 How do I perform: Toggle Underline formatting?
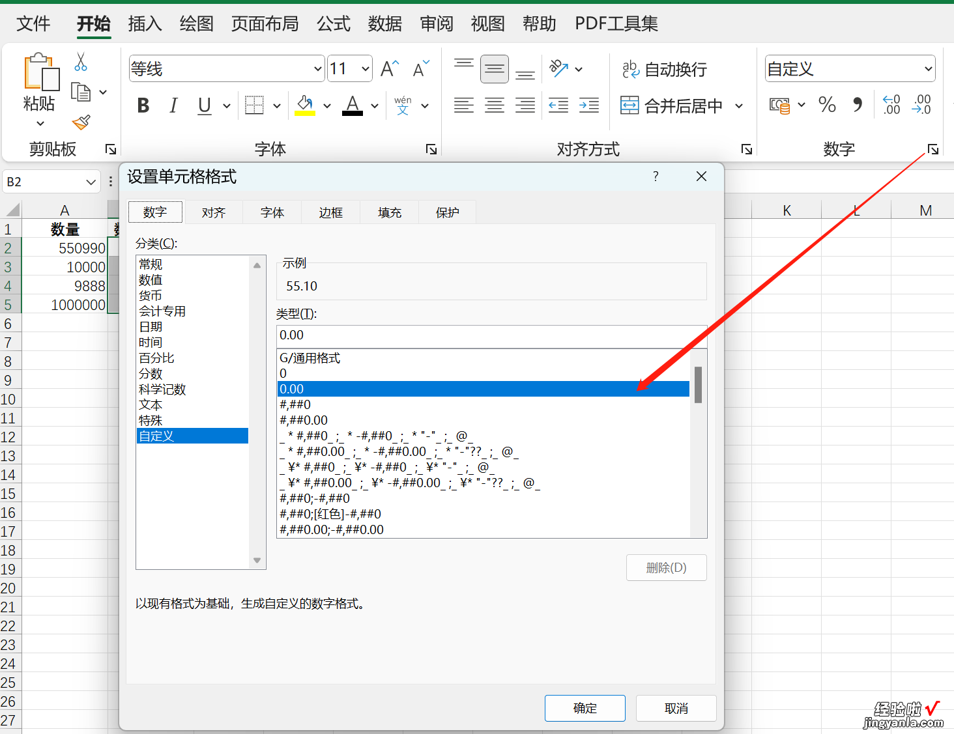click(x=205, y=106)
